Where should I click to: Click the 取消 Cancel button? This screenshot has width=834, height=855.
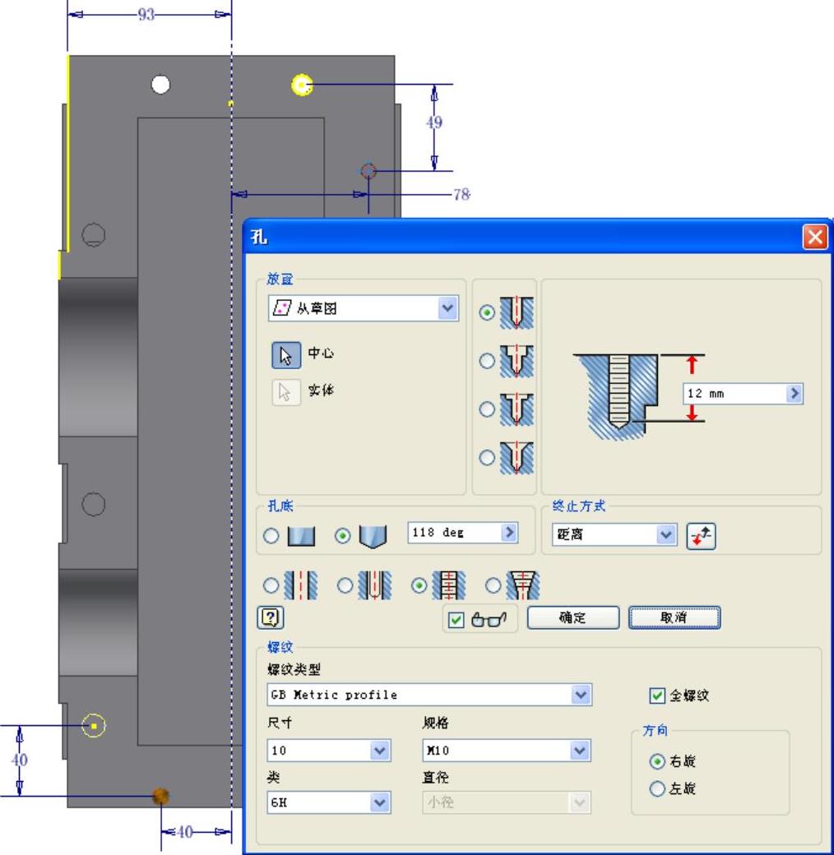[674, 617]
